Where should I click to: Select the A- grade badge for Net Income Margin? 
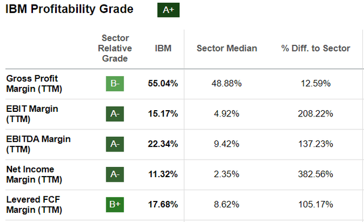[115, 174]
